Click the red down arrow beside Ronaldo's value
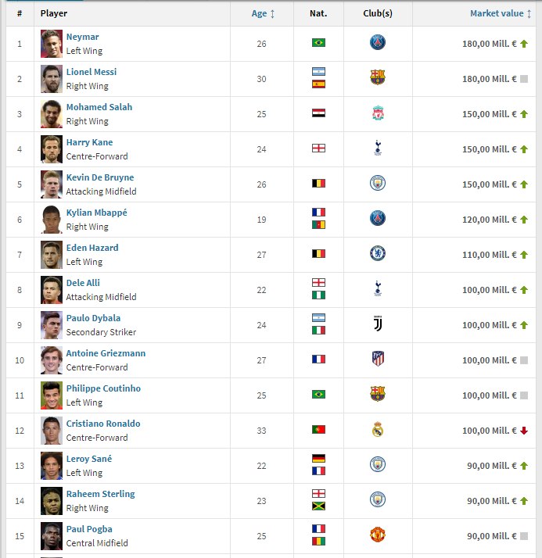The height and width of the screenshot is (558, 542). tap(524, 431)
